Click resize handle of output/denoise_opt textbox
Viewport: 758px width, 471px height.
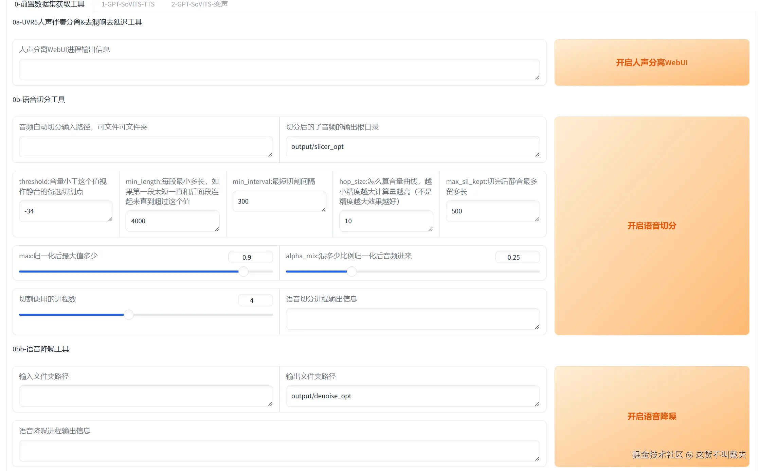[537, 404]
